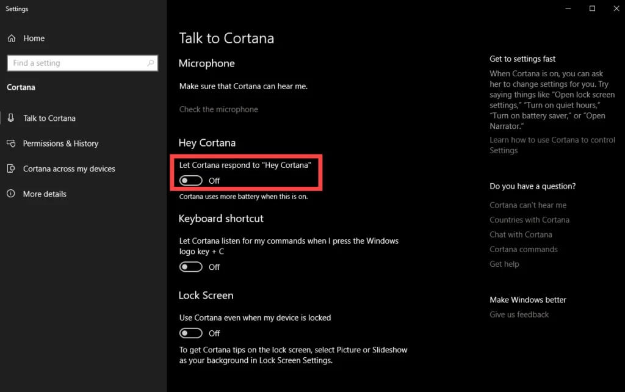The height and width of the screenshot is (392, 625).
Task: Enable Use Cortana even when device is locked
Action: pyautogui.click(x=191, y=333)
